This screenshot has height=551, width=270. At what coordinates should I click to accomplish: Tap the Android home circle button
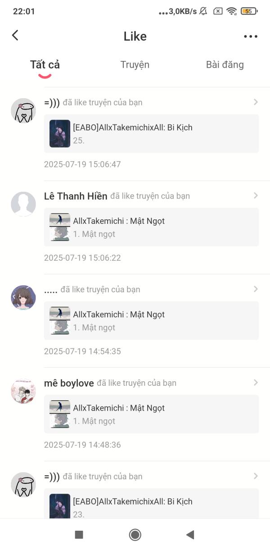(x=135, y=535)
